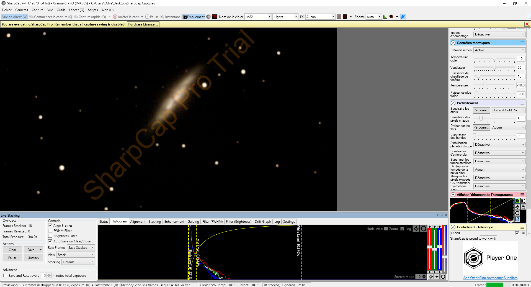Viewport: 531px width, 287px height.
Task: Click the Température cible value field
Action: 521,59
